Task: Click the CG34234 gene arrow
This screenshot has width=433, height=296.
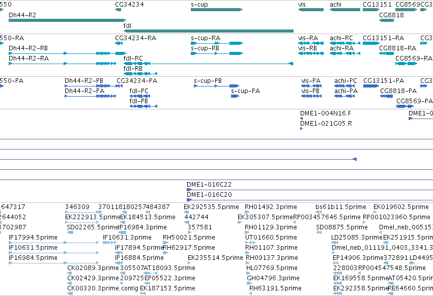Action: [x=118, y=10]
